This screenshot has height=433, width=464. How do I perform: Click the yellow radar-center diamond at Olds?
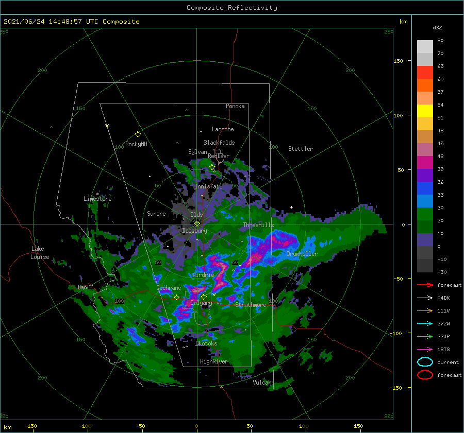point(197,224)
